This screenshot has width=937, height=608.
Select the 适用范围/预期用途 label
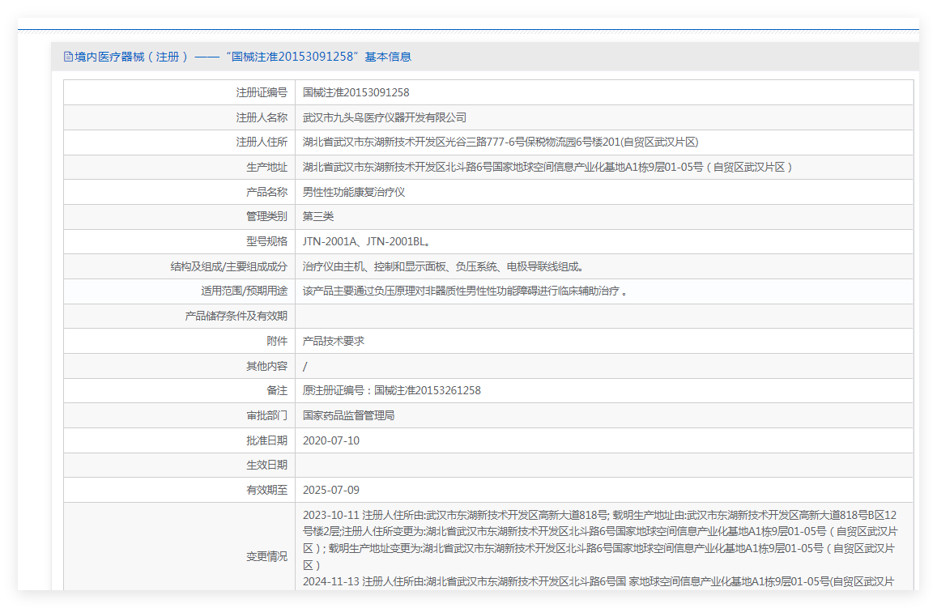pyautogui.click(x=245, y=291)
